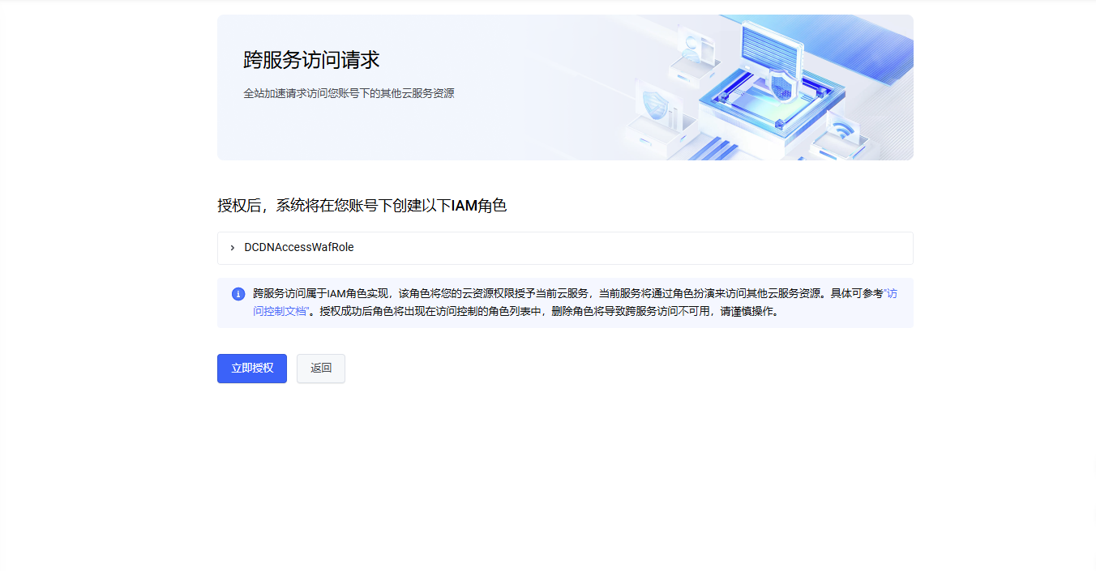Click the 跨服务访问属于IAM角色实现 notice text
Screen dimensions: 1096x571
323,294
